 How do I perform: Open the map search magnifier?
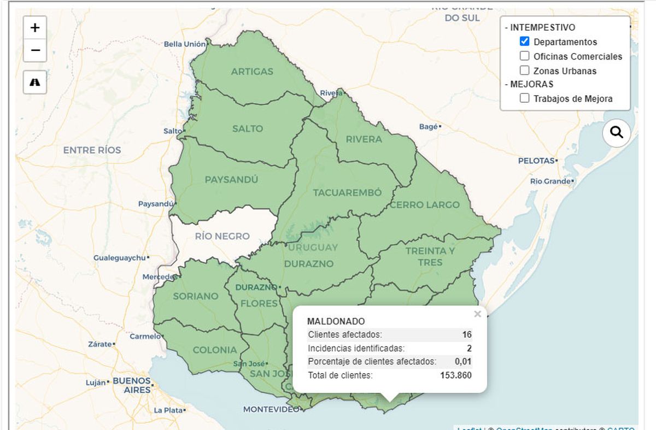617,133
